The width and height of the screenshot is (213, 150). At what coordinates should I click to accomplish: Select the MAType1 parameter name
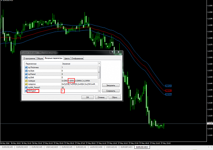tap(32, 91)
